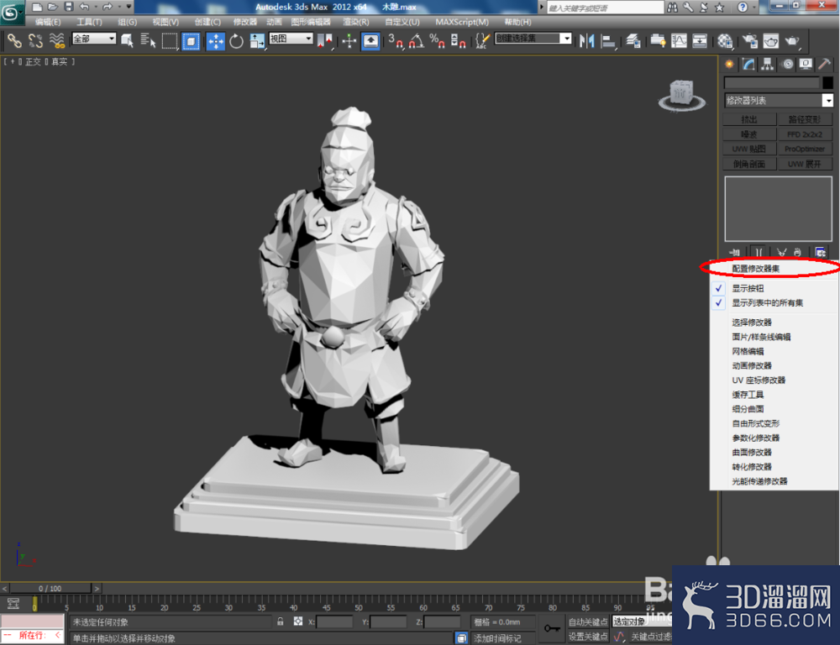This screenshot has width=840, height=645.
Task: Click the Unlink Selection tool
Action: point(35,40)
